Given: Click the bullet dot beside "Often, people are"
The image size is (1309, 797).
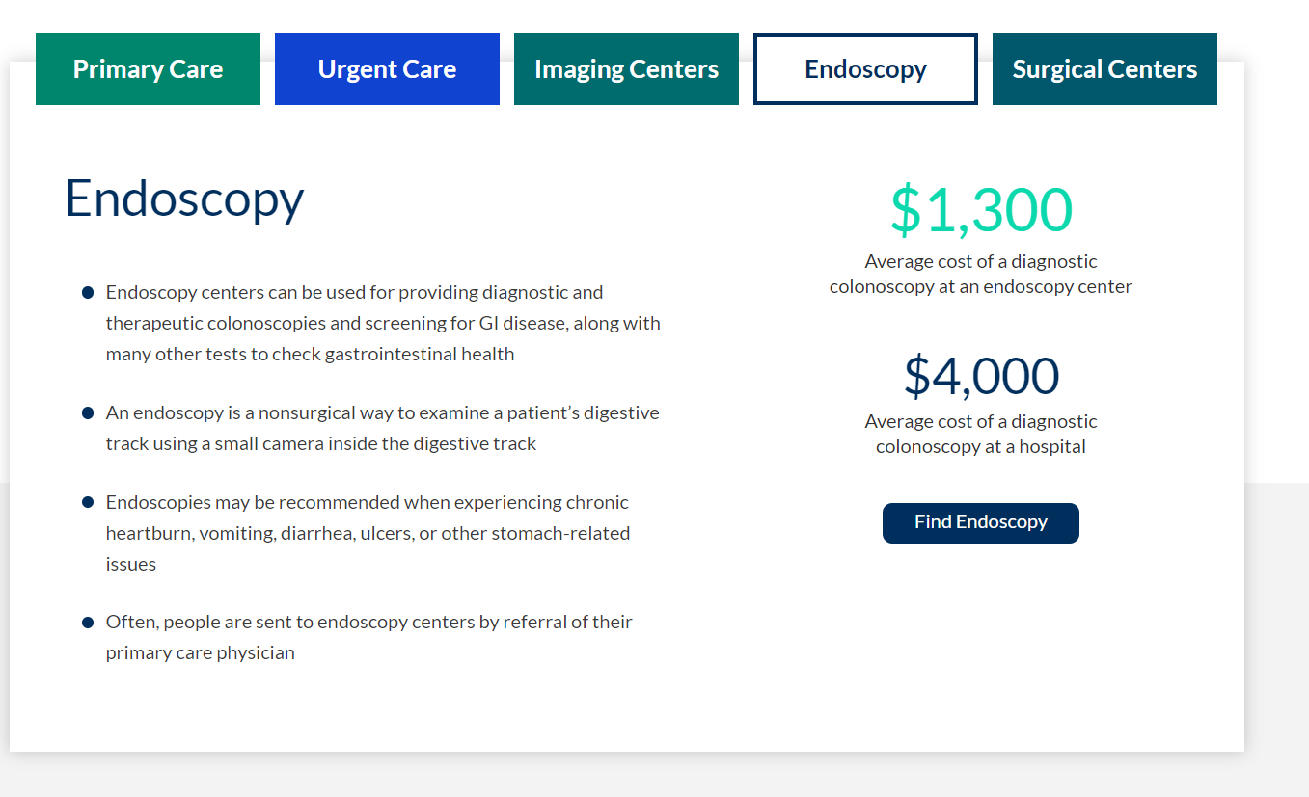Looking at the screenshot, I should tap(88, 622).
